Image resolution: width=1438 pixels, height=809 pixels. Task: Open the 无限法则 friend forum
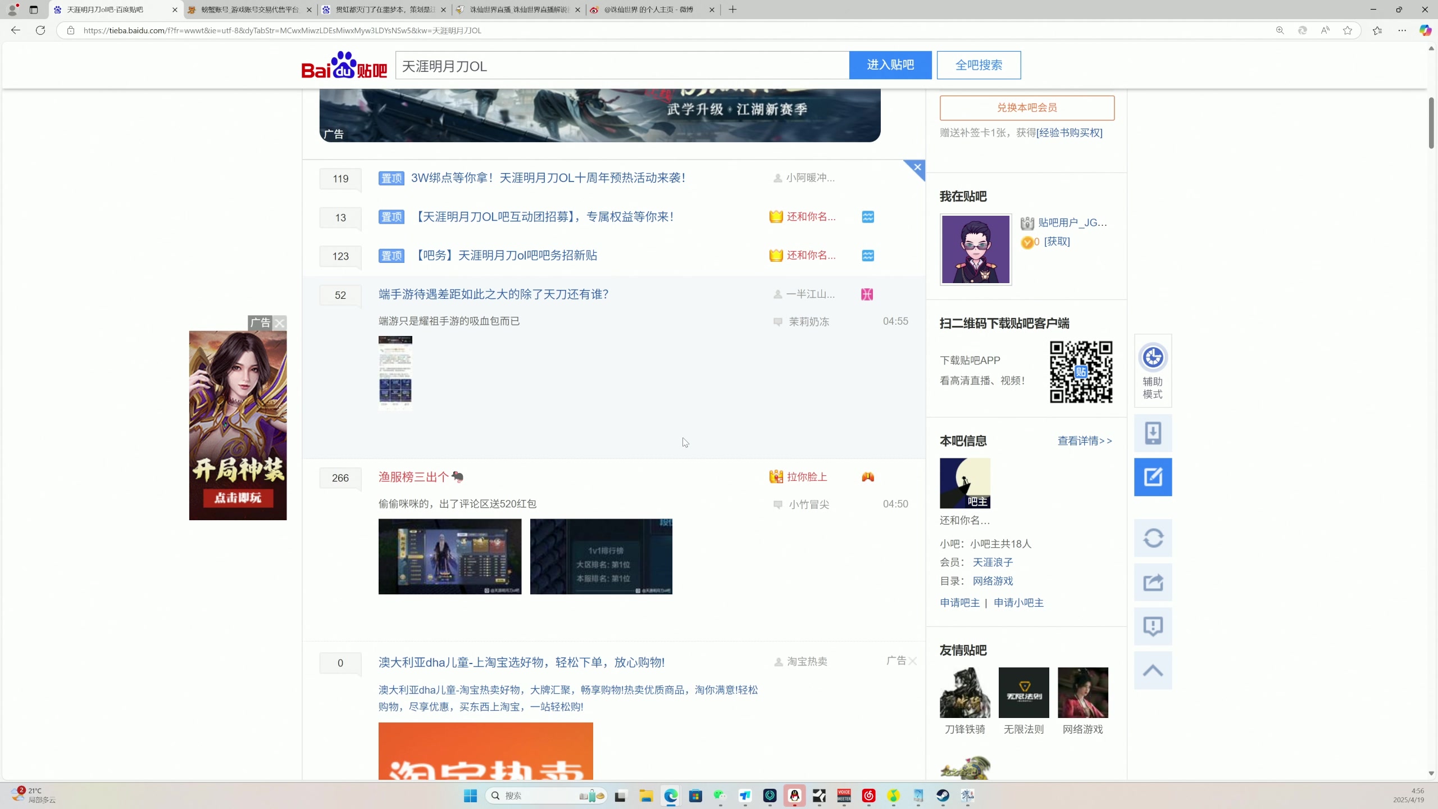pyautogui.click(x=1023, y=693)
